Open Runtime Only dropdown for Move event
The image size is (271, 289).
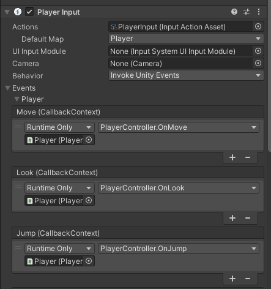click(x=59, y=127)
